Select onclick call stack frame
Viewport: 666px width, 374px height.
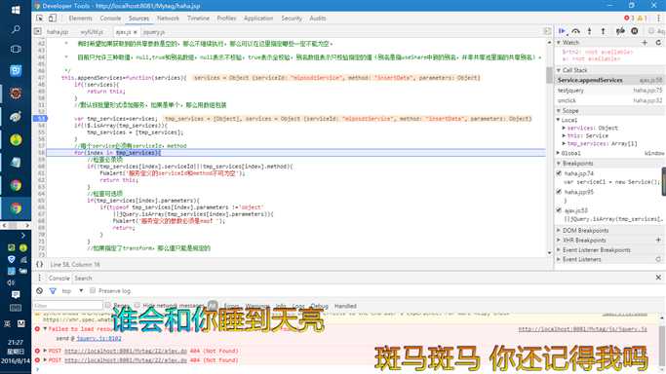(610, 100)
